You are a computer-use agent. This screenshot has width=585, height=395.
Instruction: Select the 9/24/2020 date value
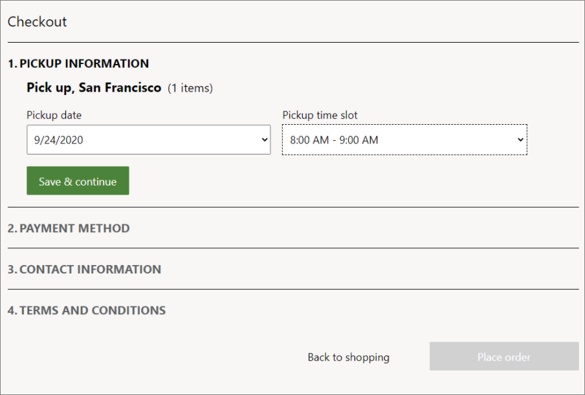59,140
